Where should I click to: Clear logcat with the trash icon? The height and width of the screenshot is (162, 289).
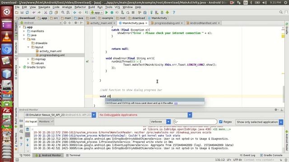tap(28, 129)
